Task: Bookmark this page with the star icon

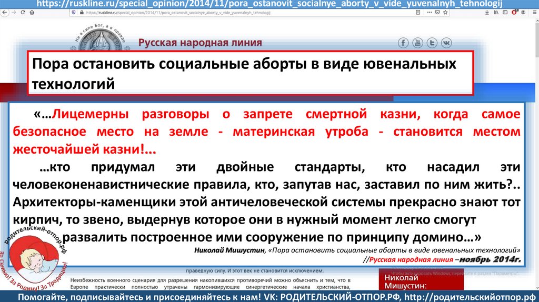Action: (x=445, y=13)
